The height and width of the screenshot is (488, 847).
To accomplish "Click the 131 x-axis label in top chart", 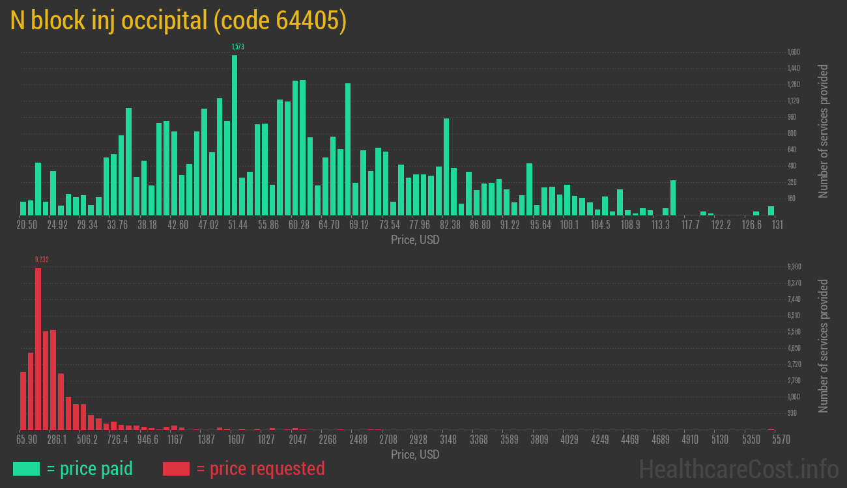I will click(x=777, y=225).
